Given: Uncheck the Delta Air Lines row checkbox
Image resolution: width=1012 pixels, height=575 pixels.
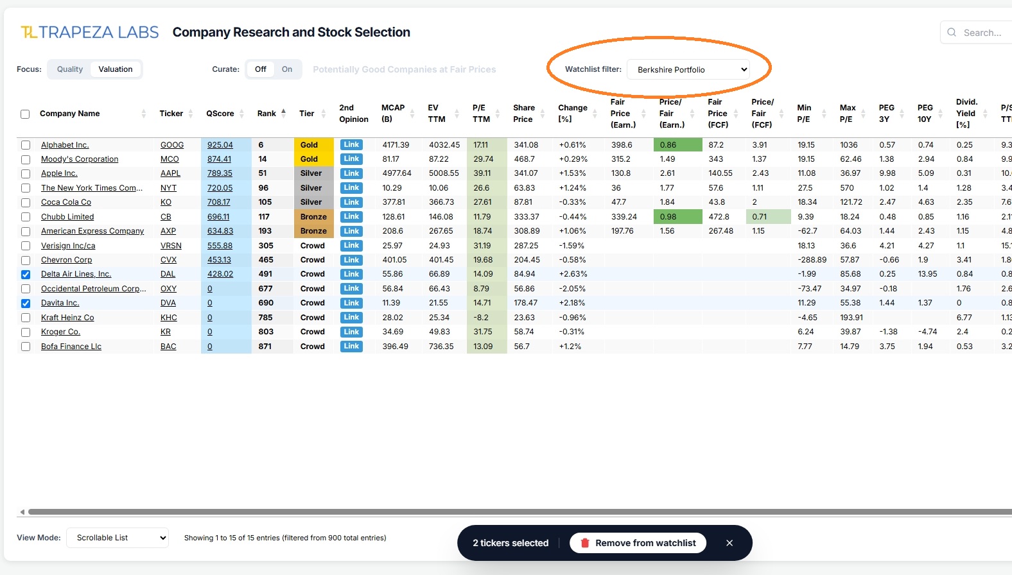Looking at the screenshot, I should tap(26, 274).
